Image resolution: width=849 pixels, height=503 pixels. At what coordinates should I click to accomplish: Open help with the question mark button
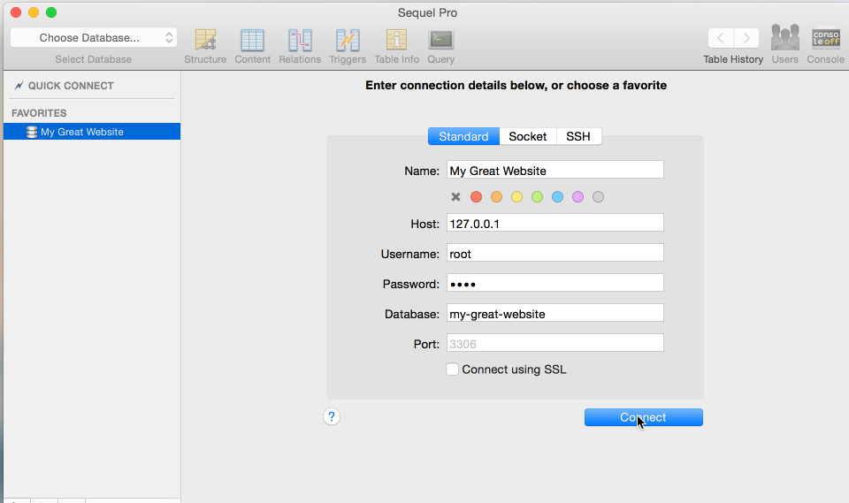(332, 416)
